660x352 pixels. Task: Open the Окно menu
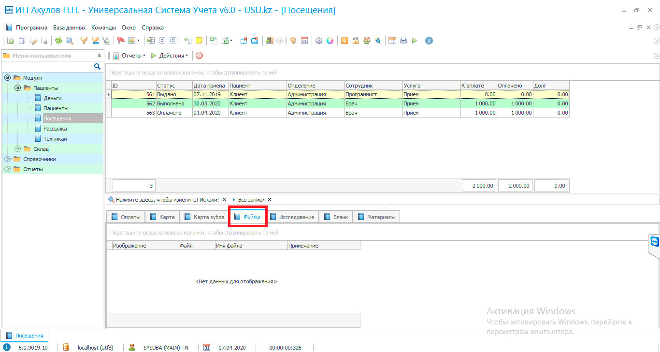point(129,28)
